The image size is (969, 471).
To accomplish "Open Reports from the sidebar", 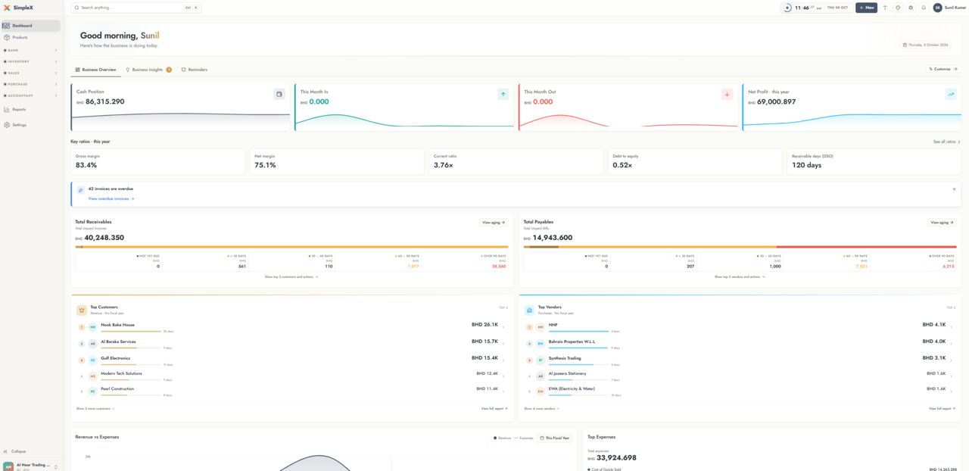I will pos(31,109).
